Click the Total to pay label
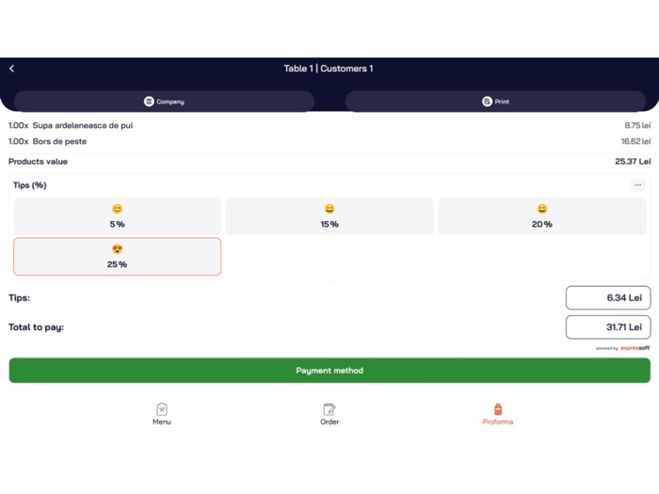 [36, 327]
